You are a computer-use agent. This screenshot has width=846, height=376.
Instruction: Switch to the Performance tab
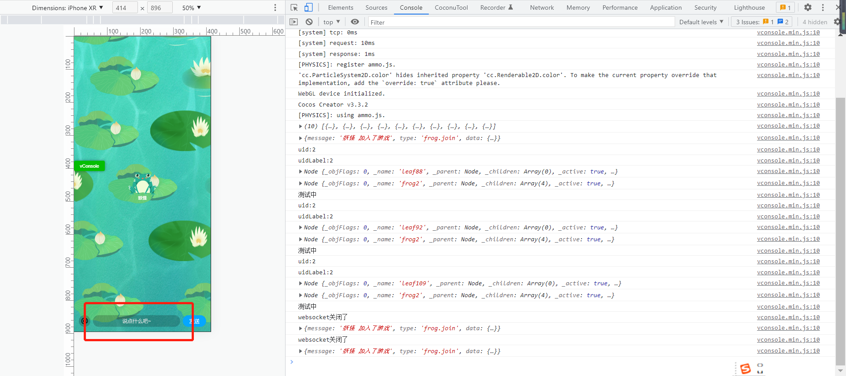[x=620, y=7]
